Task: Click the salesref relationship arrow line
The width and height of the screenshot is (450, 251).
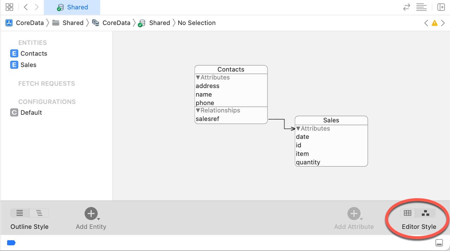Action: 284,124
